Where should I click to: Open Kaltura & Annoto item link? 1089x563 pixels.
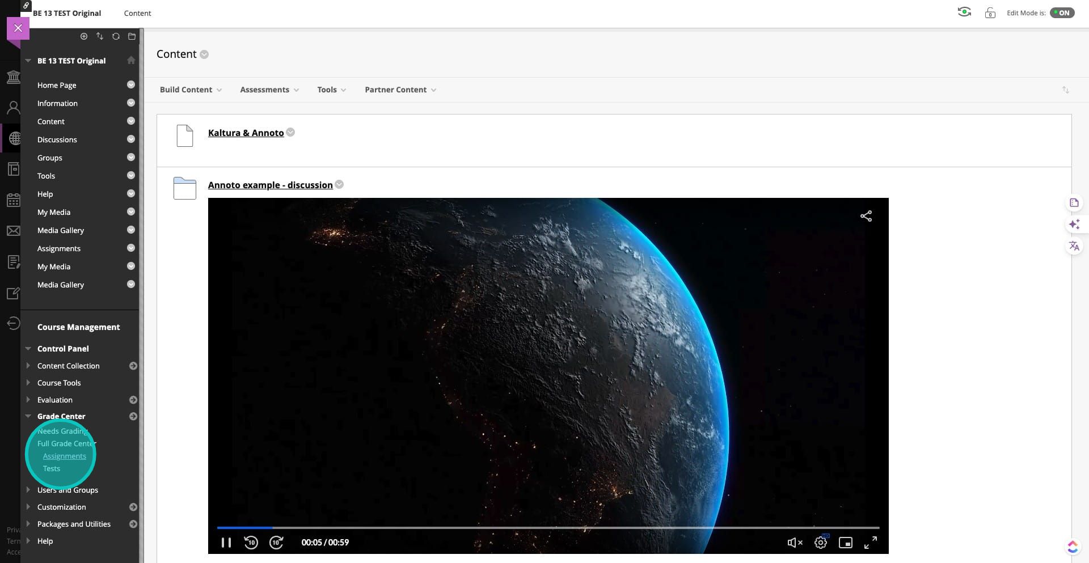(x=246, y=133)
